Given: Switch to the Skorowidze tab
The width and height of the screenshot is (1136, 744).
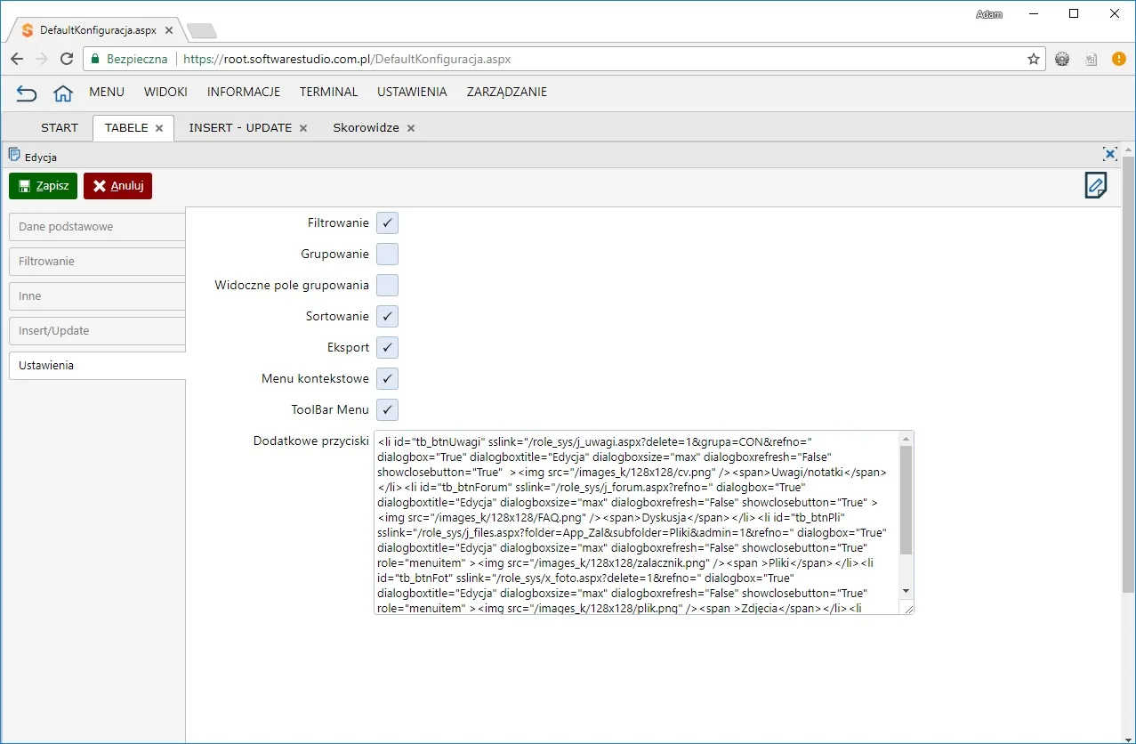Looking at the screenshot, I should [x=366, y=128].
